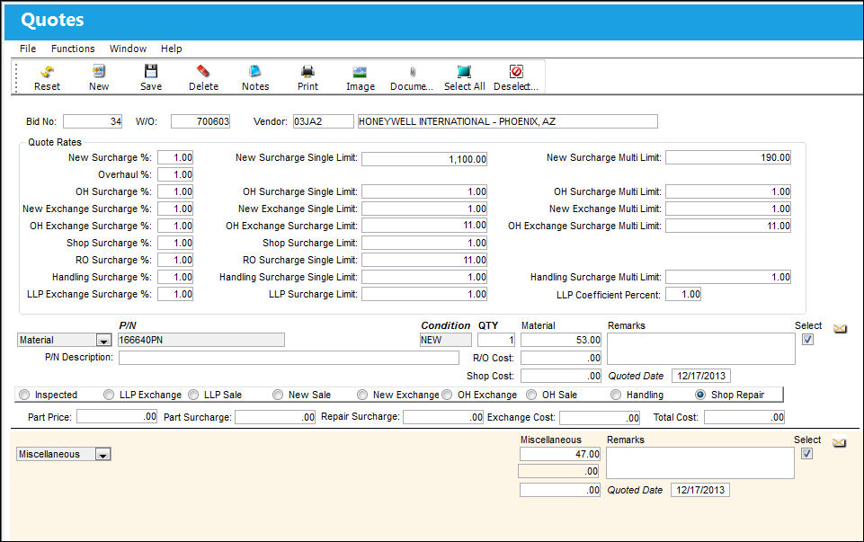This screenshot has height=542, width=864.
Task: Click the Material row Quoted Date field
Action: [x=701, y=376]
